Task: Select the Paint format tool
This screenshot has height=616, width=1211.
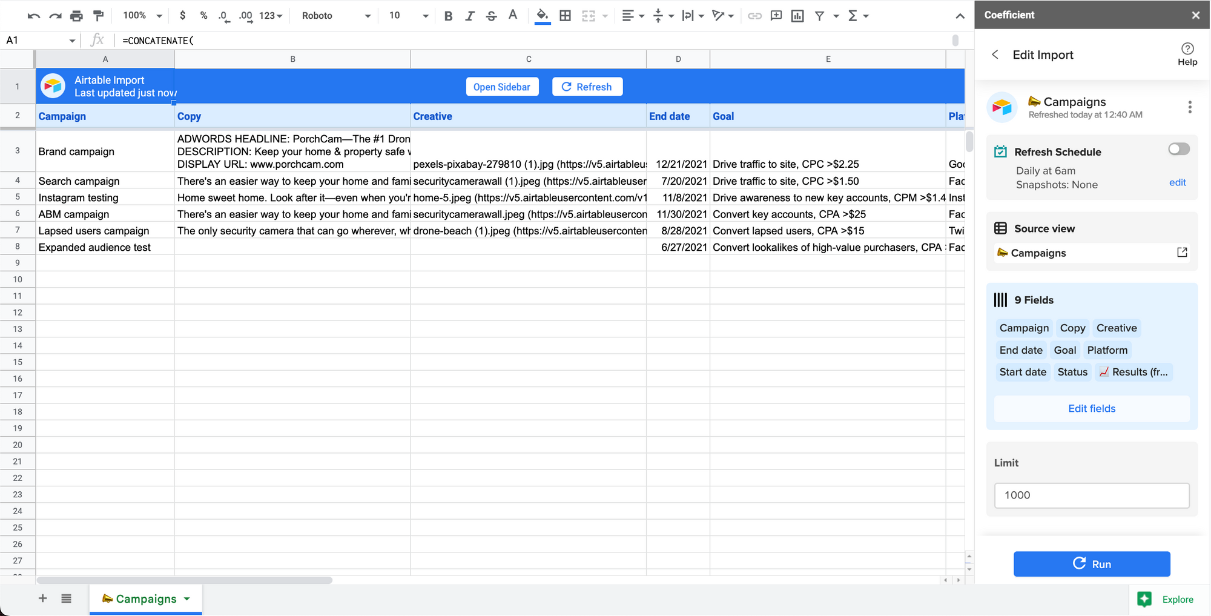Action: coord(98,16)
